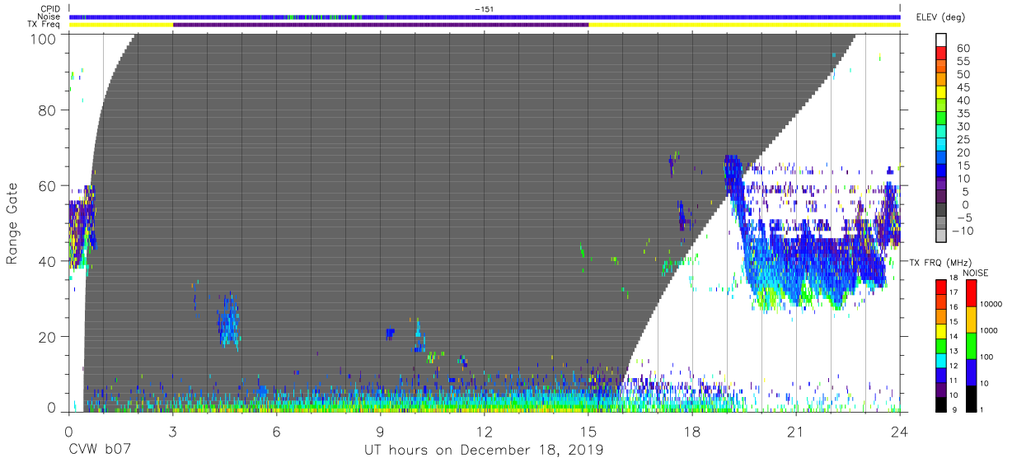The image size is (1012, 467).
Task: Click the y-axis tick label '60'
Action: 47,186
